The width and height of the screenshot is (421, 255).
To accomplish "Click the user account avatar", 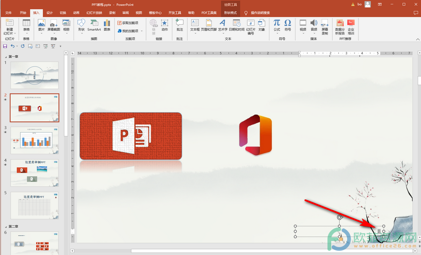I will coord(368,4).
